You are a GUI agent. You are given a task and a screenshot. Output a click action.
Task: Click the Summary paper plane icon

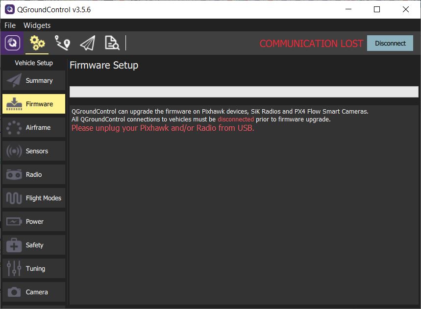(x=14, y=80)
